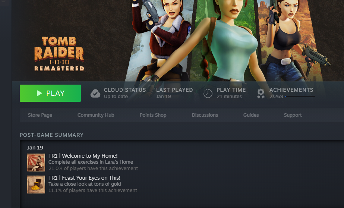Open the Community Hub tab
344x208 pixels.
coord(96,115)
